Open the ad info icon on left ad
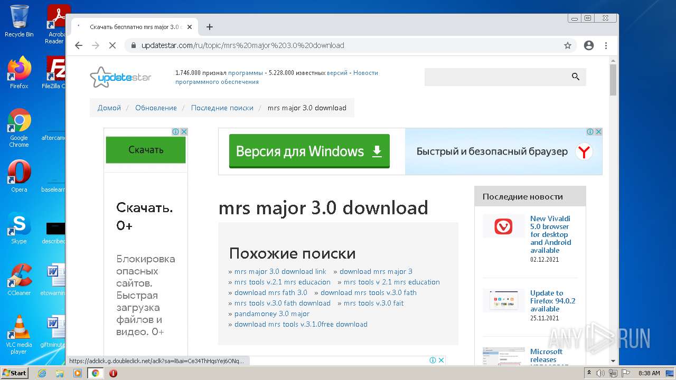676x380 pixels. (x=176, y=132)
